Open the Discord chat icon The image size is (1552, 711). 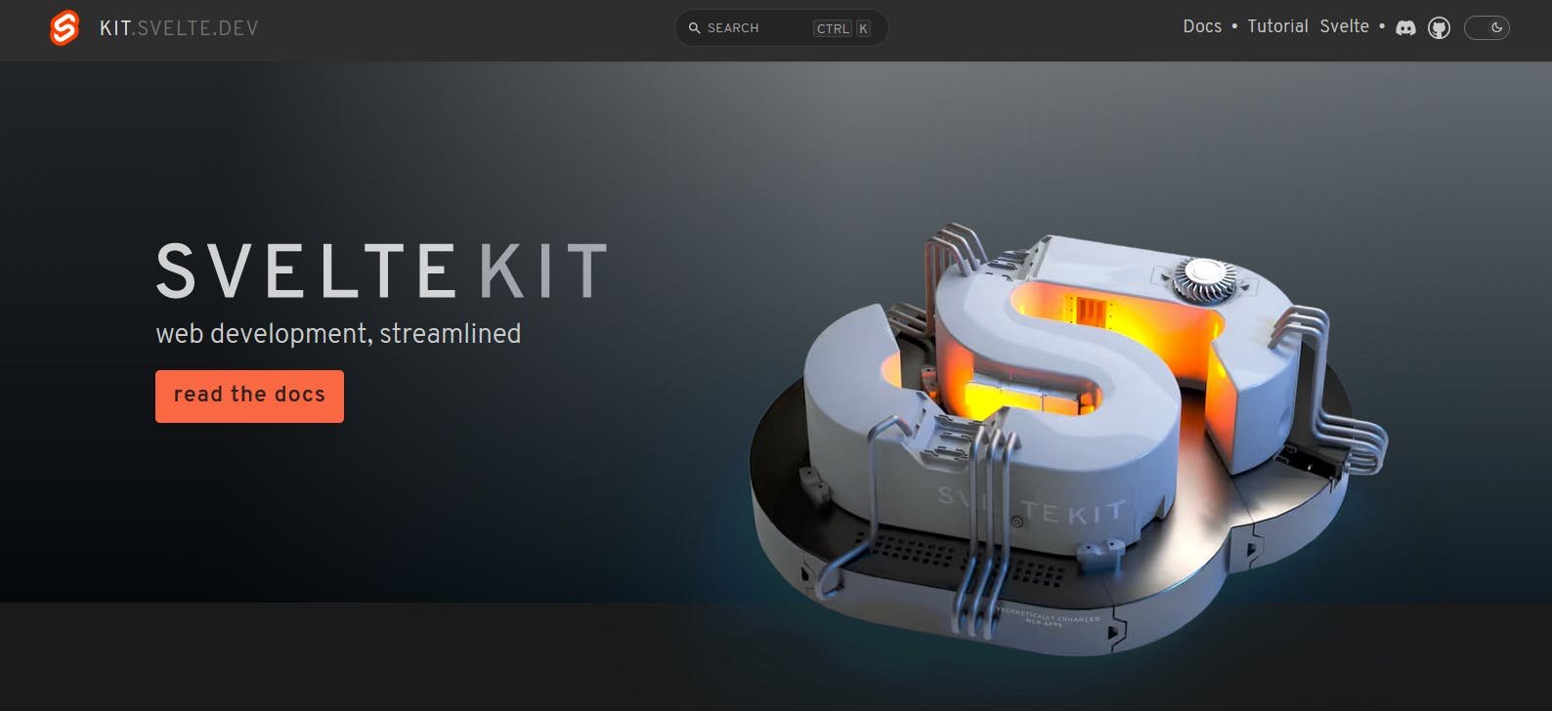tap(1405, 28)
